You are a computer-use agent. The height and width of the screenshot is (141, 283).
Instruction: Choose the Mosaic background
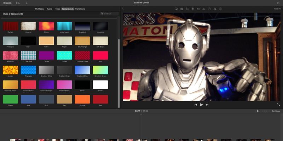click(11, 70)
